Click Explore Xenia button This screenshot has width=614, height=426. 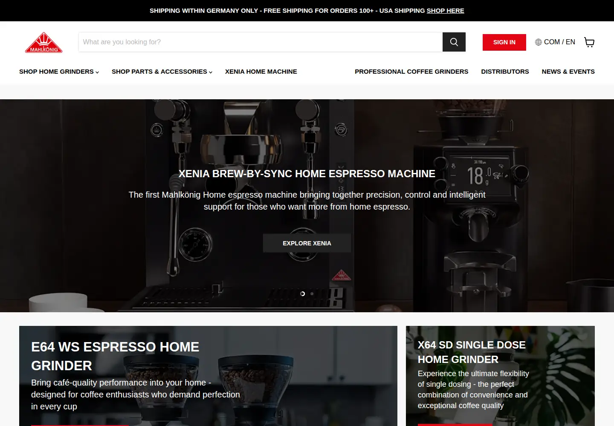pos(307,243)
